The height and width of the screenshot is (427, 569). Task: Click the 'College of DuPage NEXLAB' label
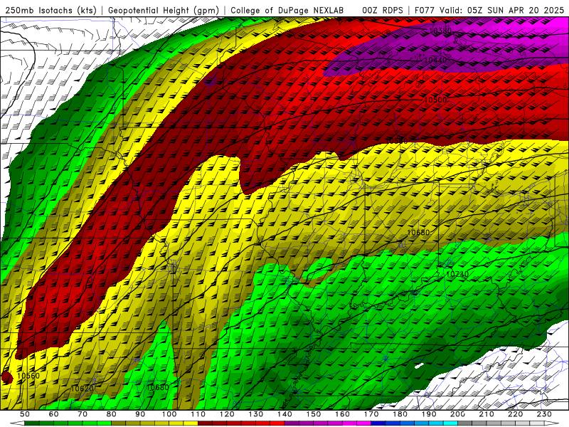pyautogui.click(x=287, y=11)
